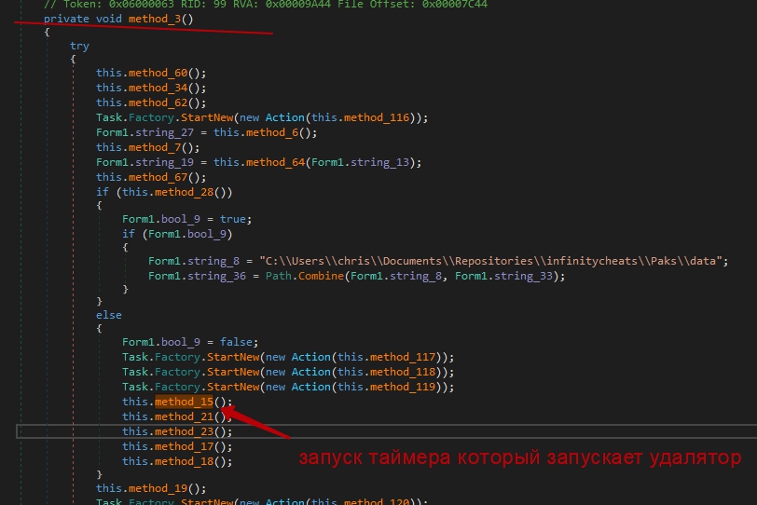Click the Path class name
Image resolution: width=757 pixels, height=505 pixels.
tap(279, 277)
